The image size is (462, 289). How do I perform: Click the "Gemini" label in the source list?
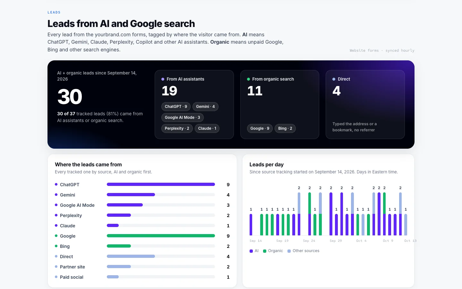(67, 195)
